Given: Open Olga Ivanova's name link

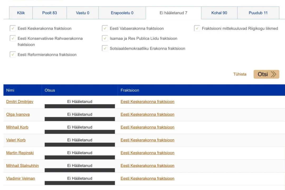Looking at the screenshot, I should point(18,115).
